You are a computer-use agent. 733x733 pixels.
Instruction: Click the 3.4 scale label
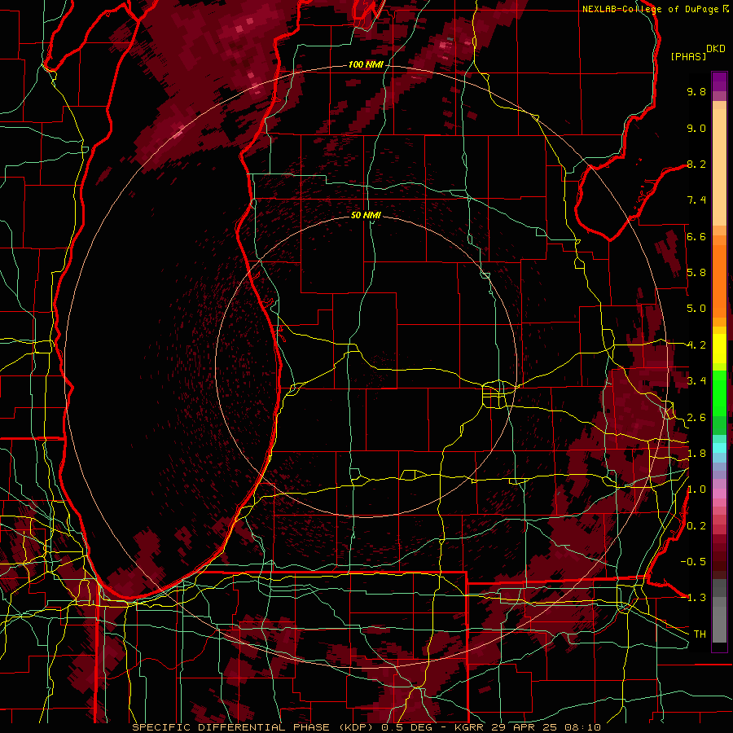(696, 381)
